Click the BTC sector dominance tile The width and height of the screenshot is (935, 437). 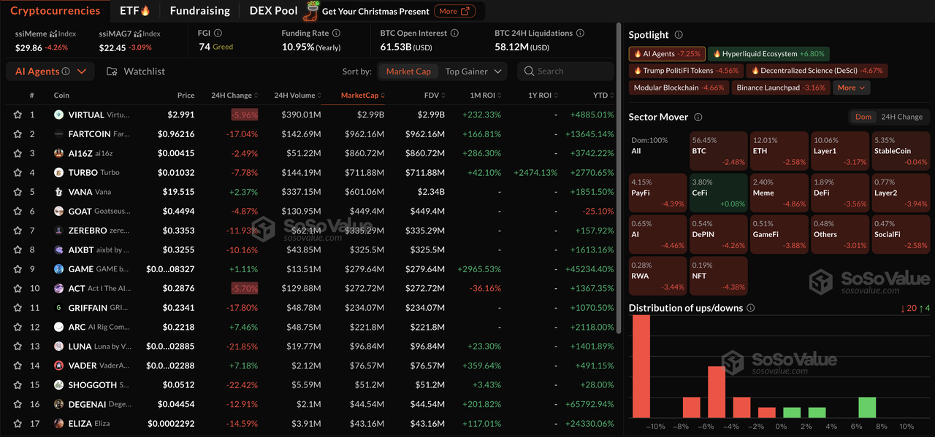718,151
